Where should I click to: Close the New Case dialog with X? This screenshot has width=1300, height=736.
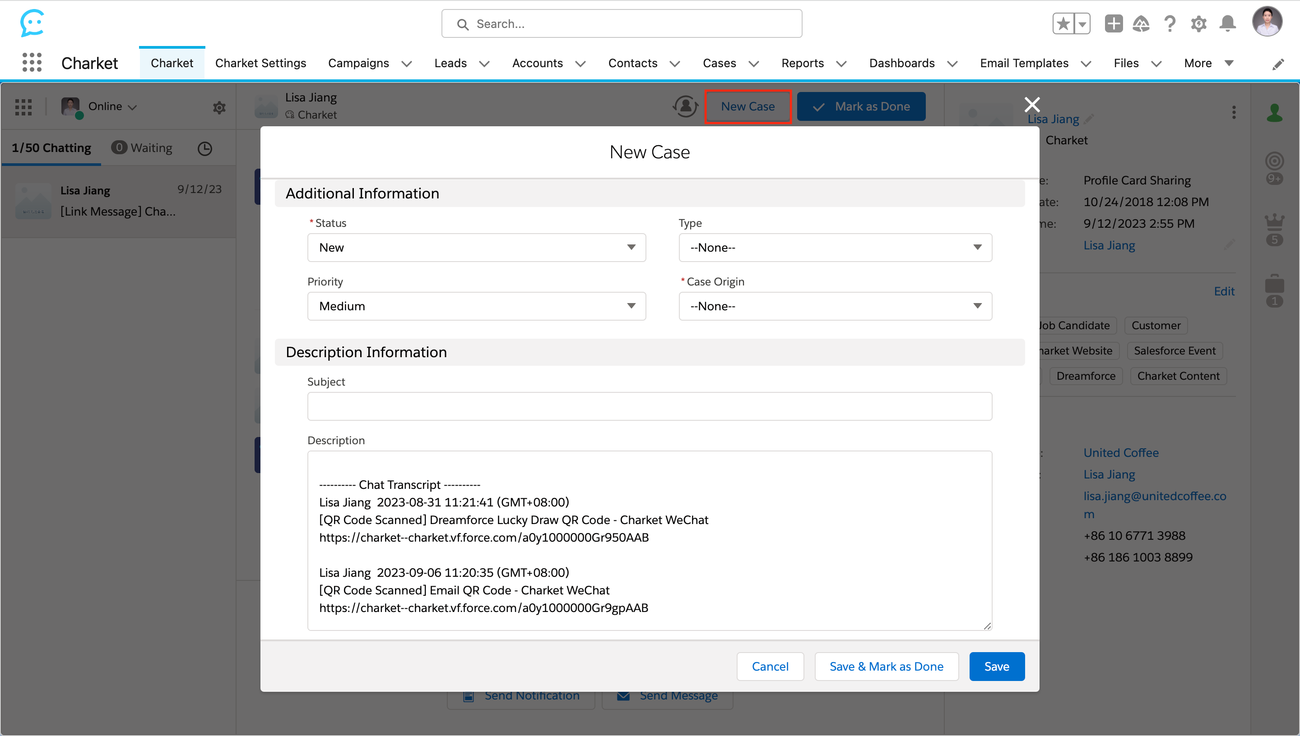(x=1032, y=105)
